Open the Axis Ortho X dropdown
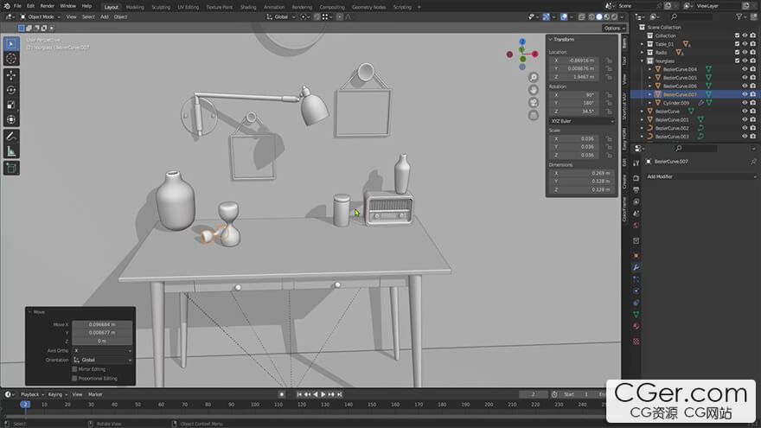Screen dimensions: 761x428 click(x=102, y=350)
